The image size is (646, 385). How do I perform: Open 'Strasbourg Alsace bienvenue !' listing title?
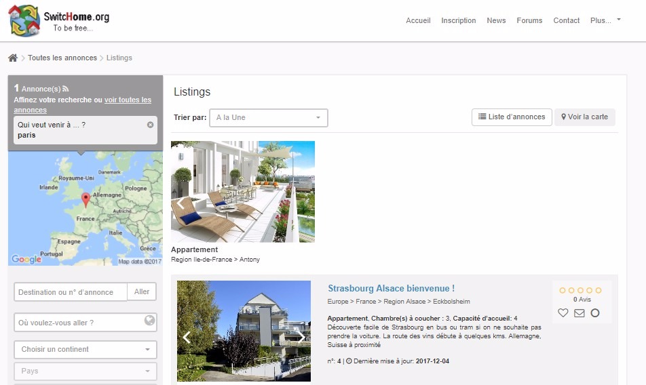pyautogui.click(x=391, y=289)
